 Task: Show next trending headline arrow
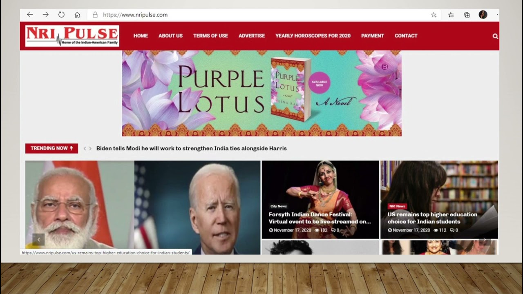90,149
